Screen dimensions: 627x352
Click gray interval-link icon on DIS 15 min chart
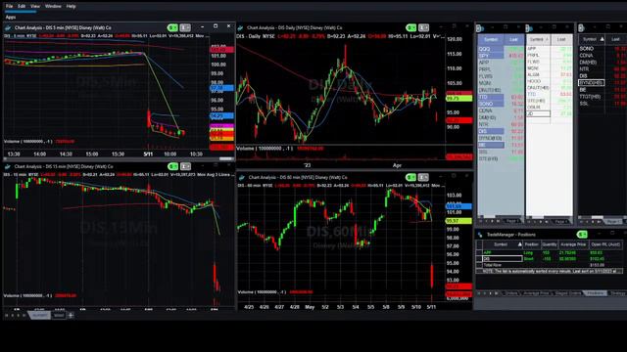(x=185, y=166)
